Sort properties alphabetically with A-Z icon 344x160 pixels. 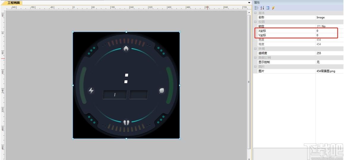pyautogui.click(x=262, y=8)
